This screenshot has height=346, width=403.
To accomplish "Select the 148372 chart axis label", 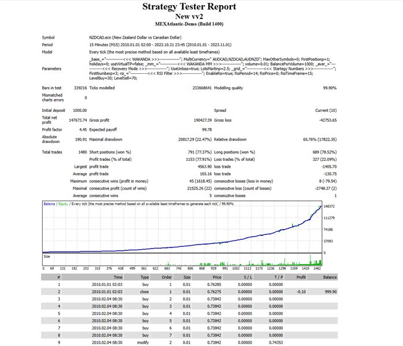I will [x=329, y=206].
